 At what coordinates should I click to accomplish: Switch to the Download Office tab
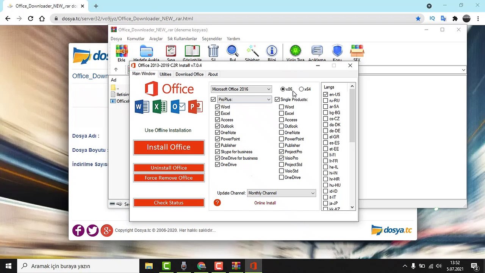pos(189,74)
